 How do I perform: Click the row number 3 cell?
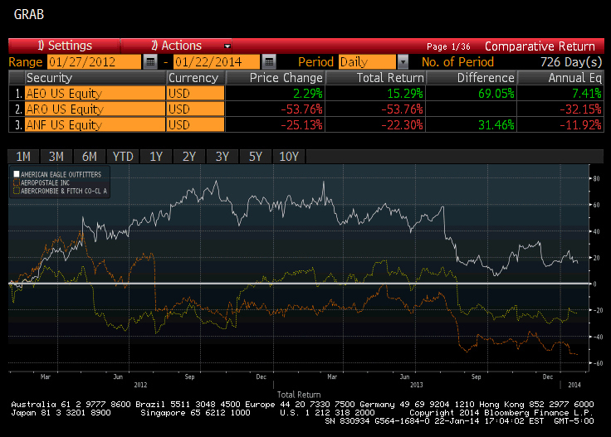(x=17, y=125)
